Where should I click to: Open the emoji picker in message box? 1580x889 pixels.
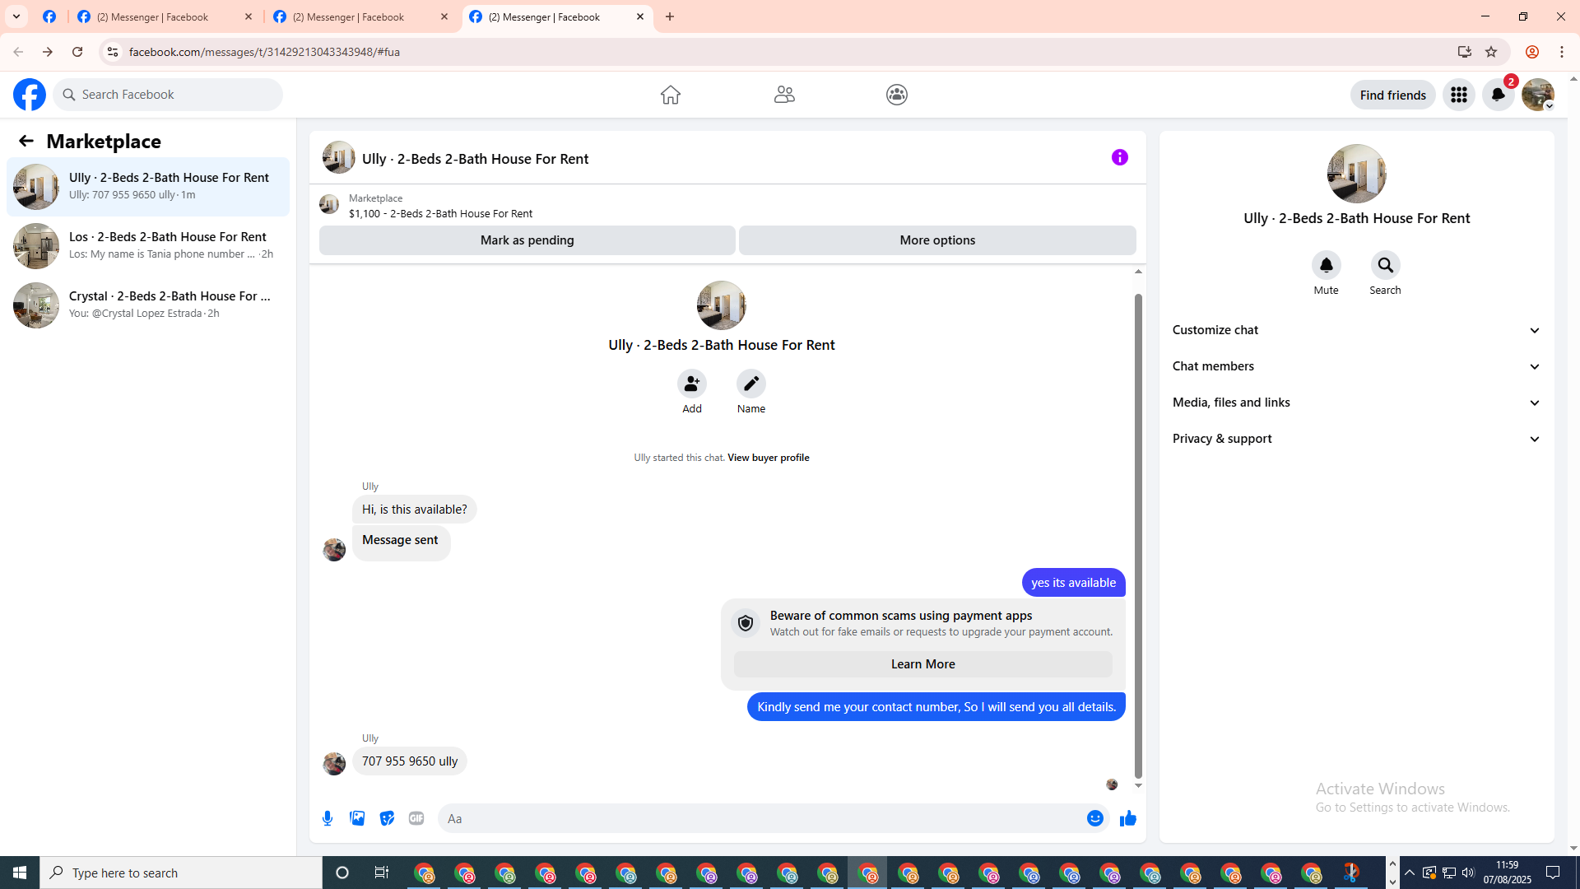(1094, 818)
